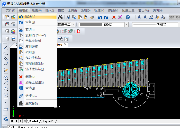Click the last-tab navigation arrow button
This screenshot has width=180, height=128.
pyautogui.click(x=24, y=121)
